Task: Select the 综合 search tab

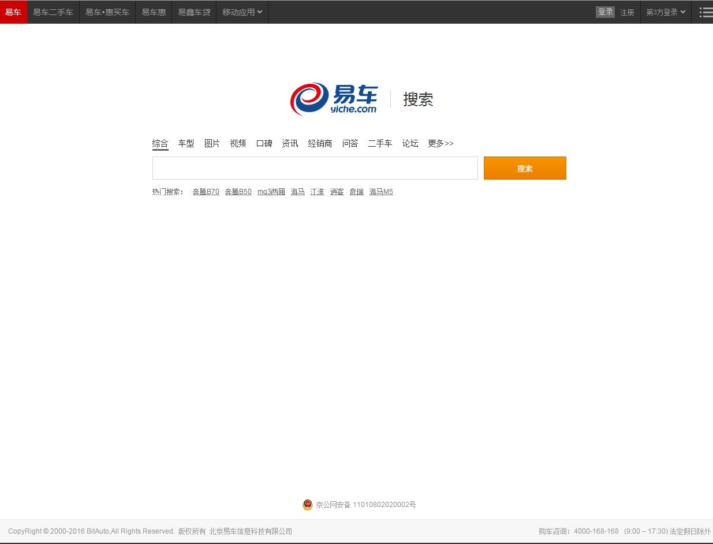Action: coord(160,143)
